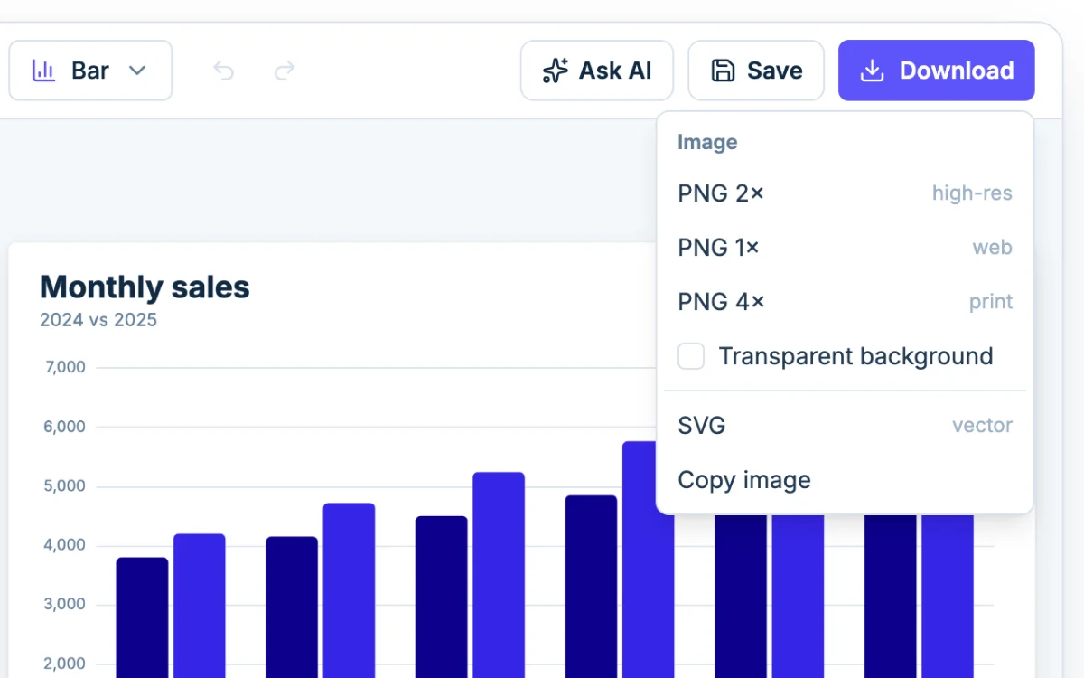1084x678 pixels.
Task: Click the Download button
Action: click(x=937, y=71)
